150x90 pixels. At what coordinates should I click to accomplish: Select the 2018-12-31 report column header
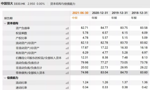pos(139,13)
